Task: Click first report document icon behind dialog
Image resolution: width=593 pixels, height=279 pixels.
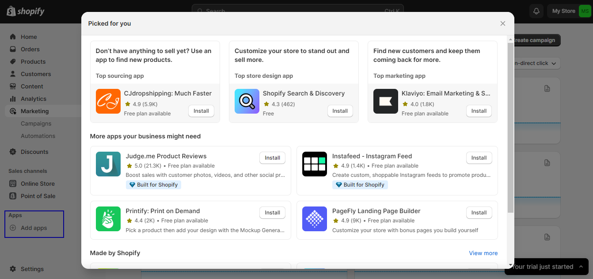Action: click(547, 88)
